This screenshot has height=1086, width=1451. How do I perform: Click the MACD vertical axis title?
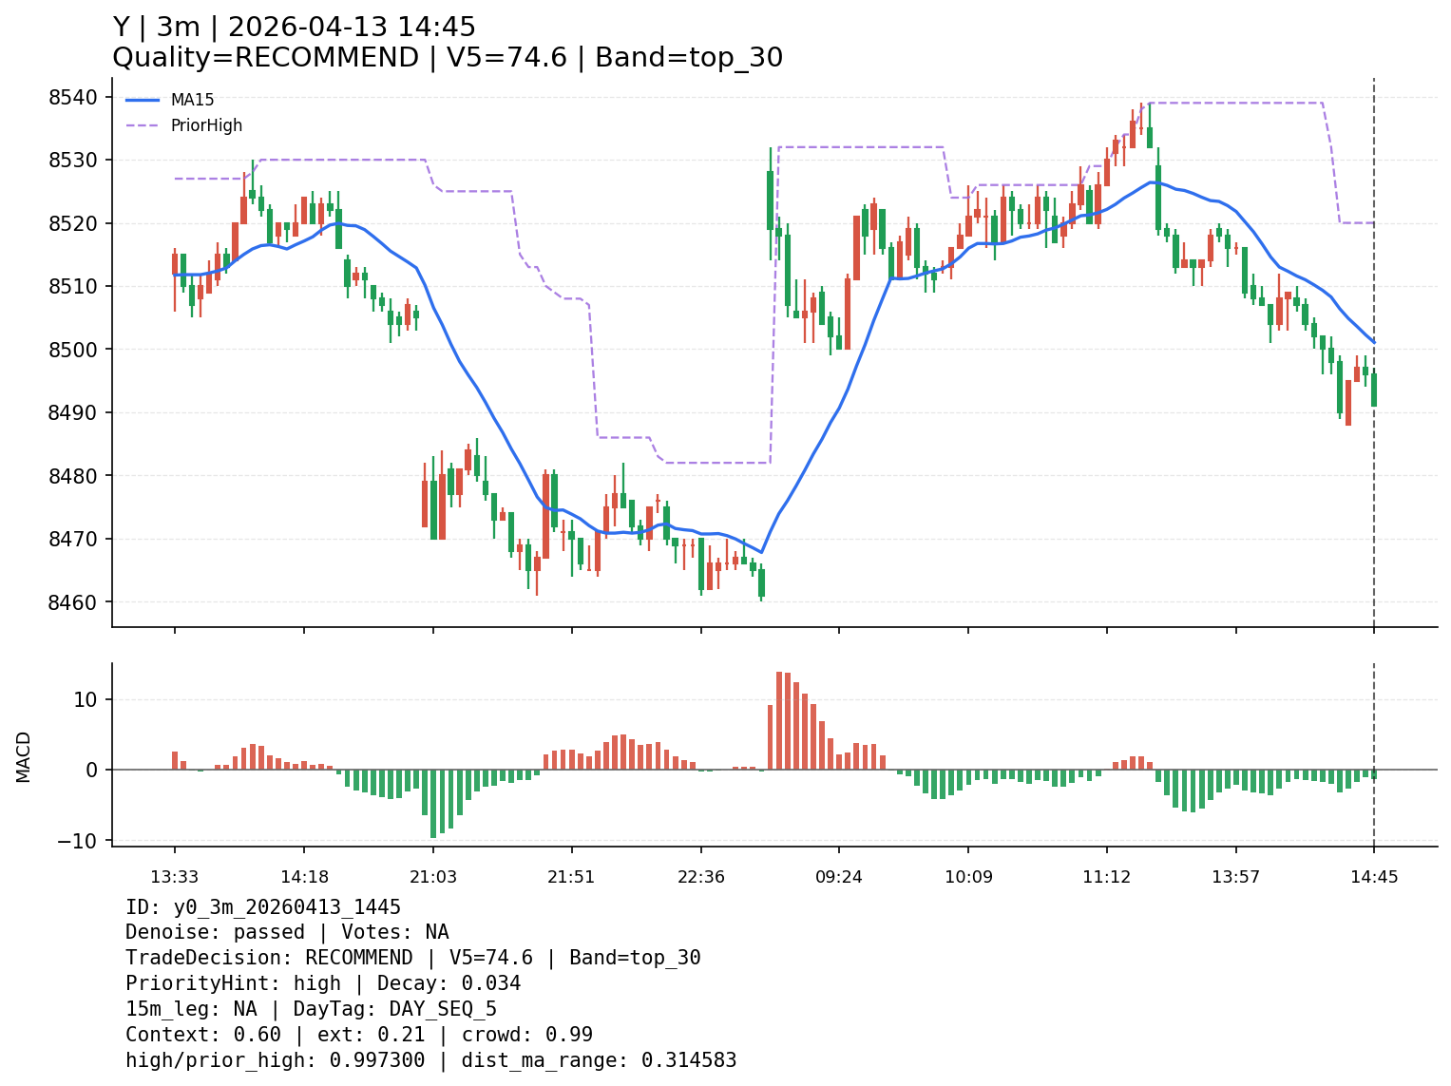pos(24,756)
